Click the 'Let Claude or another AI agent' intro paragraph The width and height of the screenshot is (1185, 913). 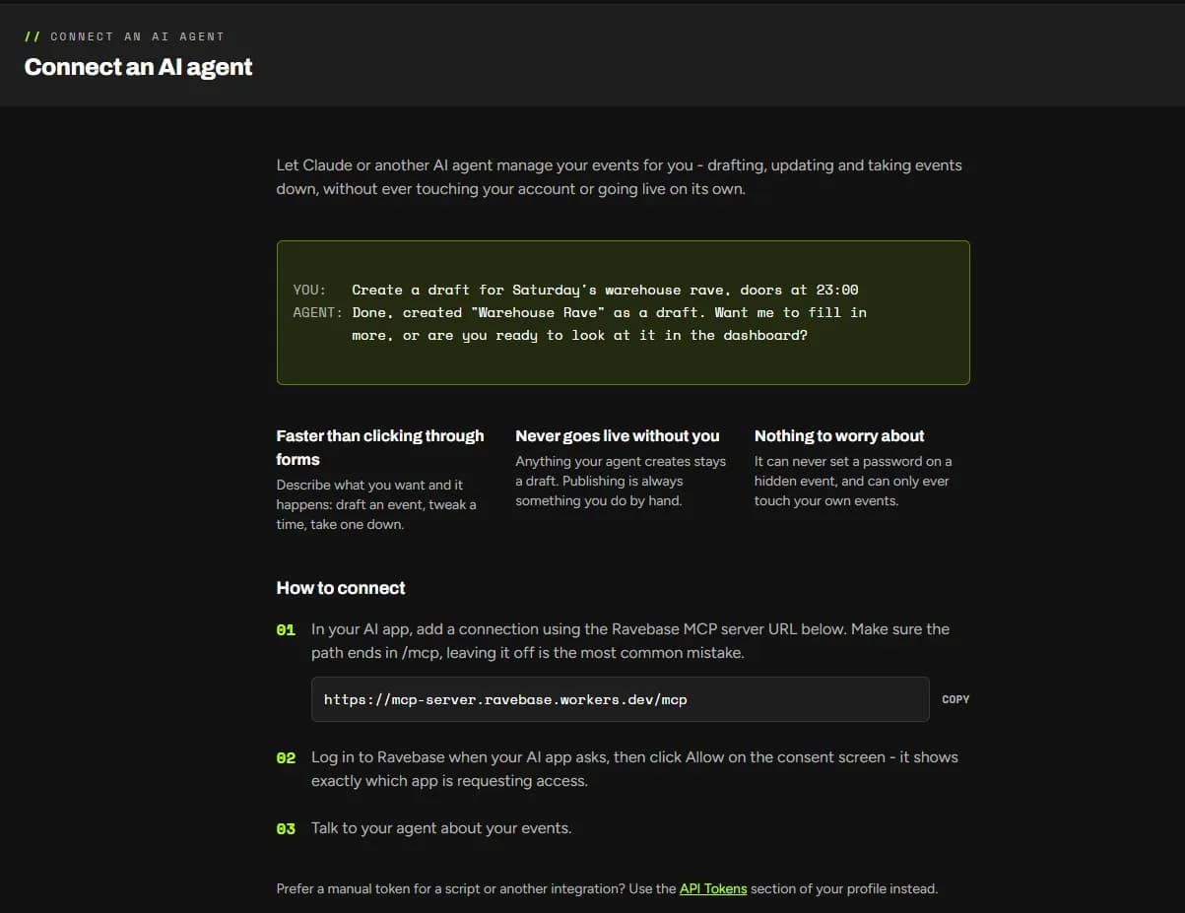tap(620, 177)
